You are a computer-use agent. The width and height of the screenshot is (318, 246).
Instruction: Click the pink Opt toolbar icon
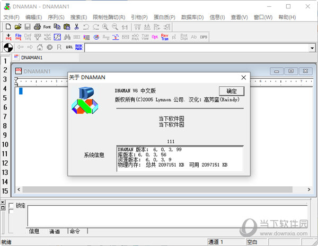point(155,37)
